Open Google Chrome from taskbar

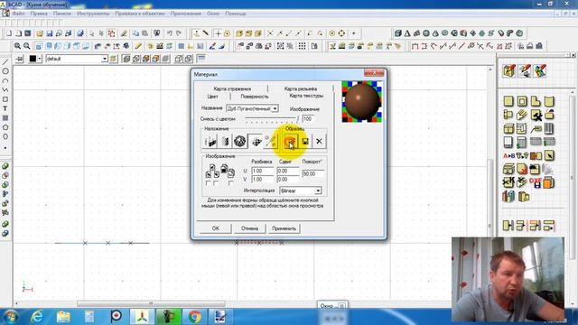point(194,317)
